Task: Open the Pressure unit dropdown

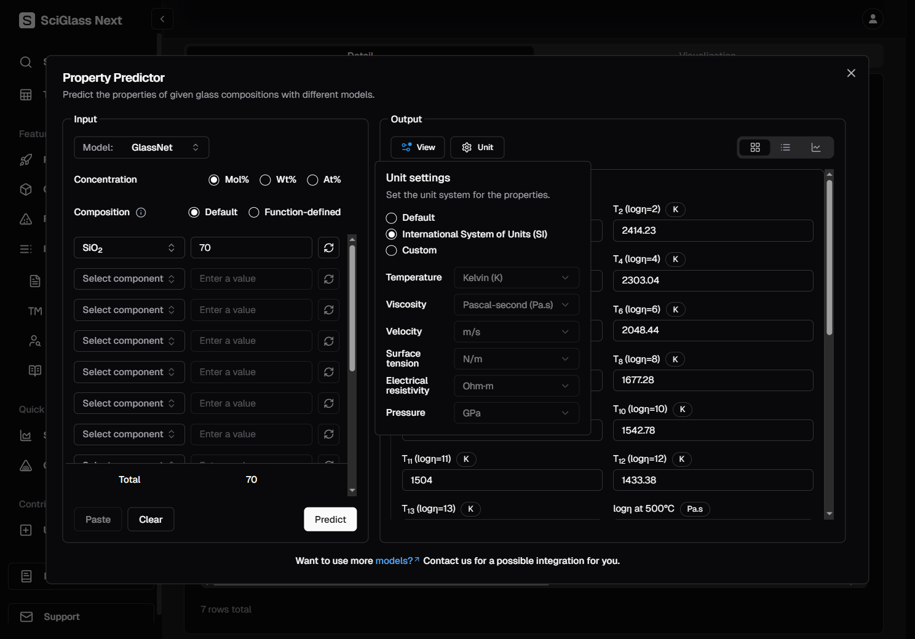Action: (x=516, y=413)
